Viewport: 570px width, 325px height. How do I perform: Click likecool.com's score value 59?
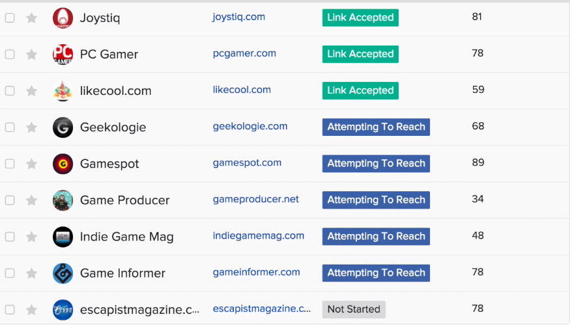point(478,90)
